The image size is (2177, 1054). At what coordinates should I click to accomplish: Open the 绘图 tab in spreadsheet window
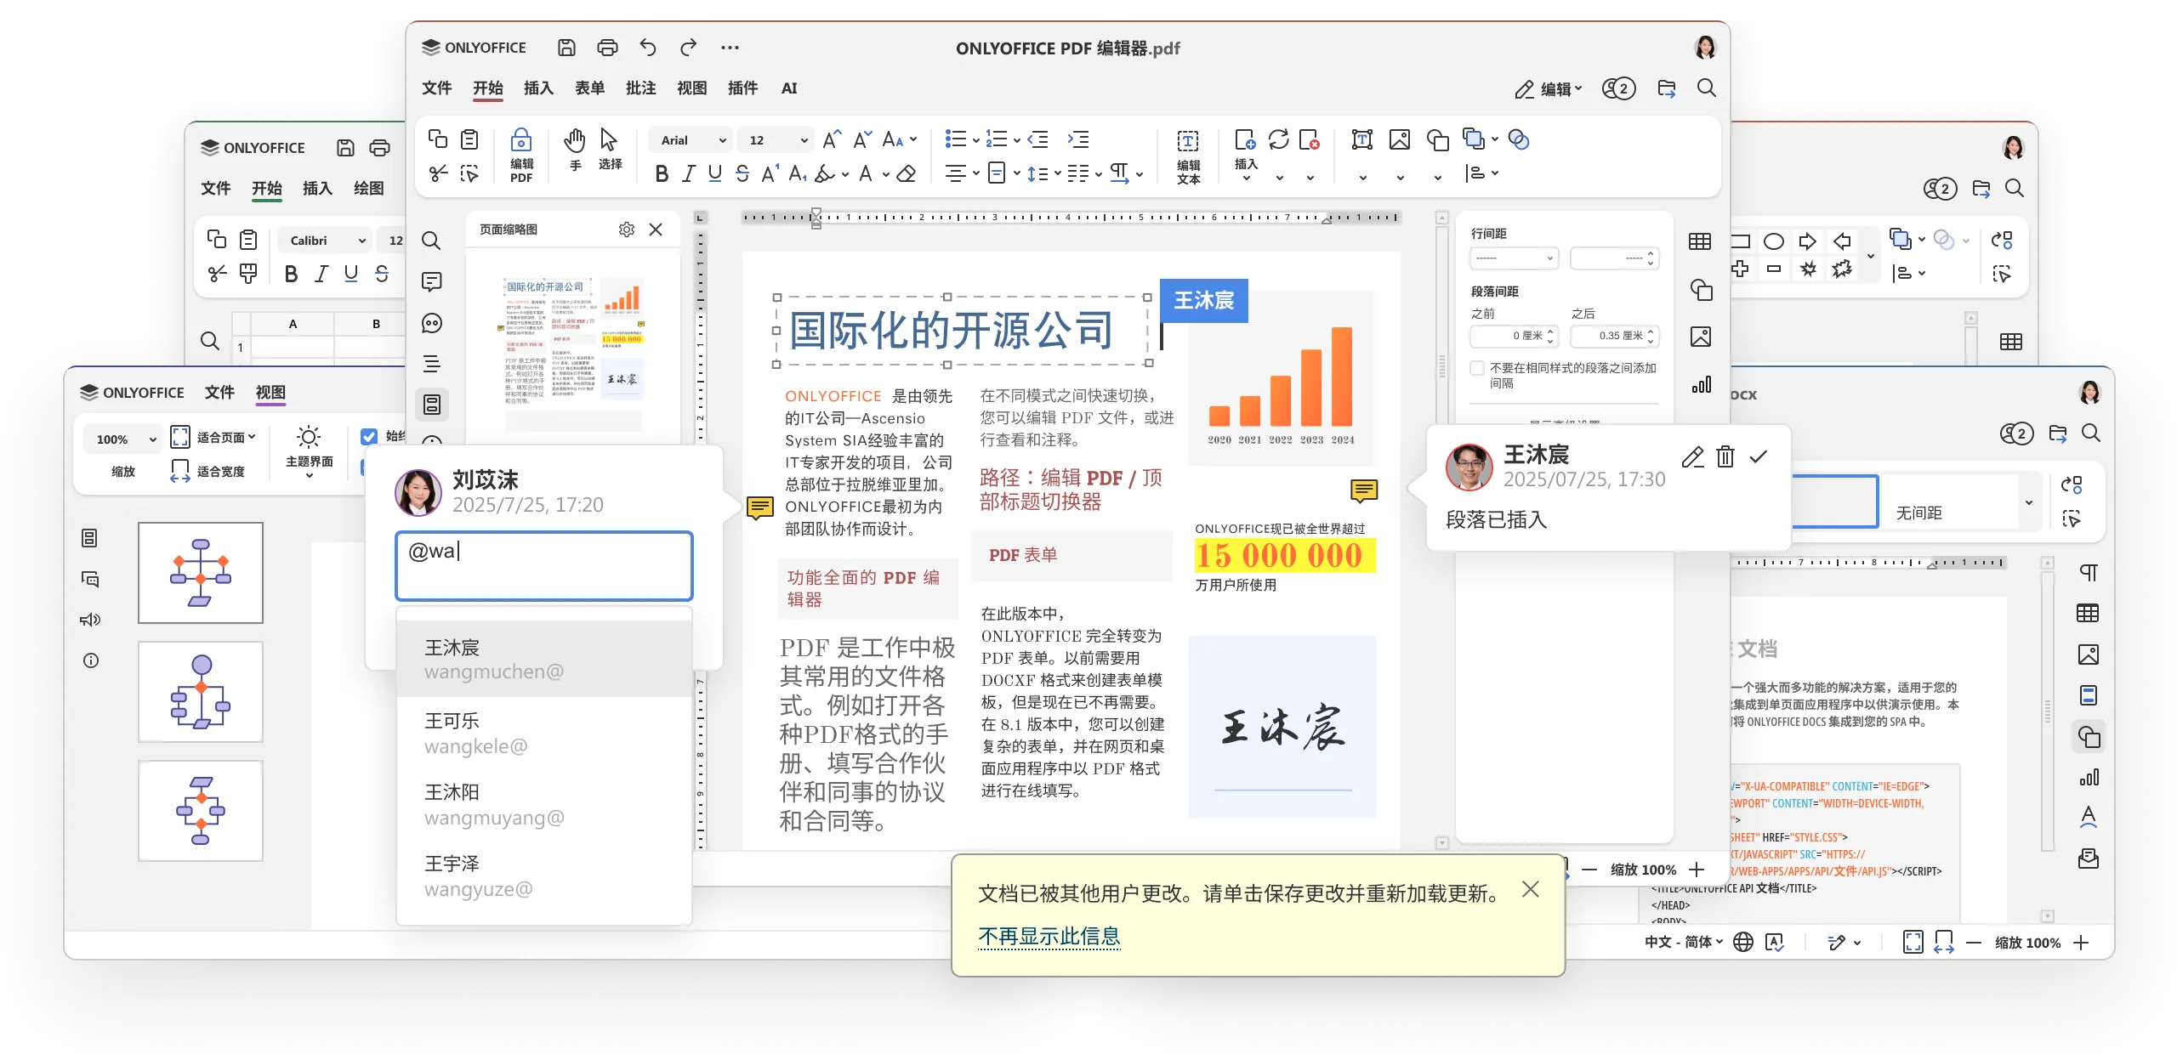point(368,189)
